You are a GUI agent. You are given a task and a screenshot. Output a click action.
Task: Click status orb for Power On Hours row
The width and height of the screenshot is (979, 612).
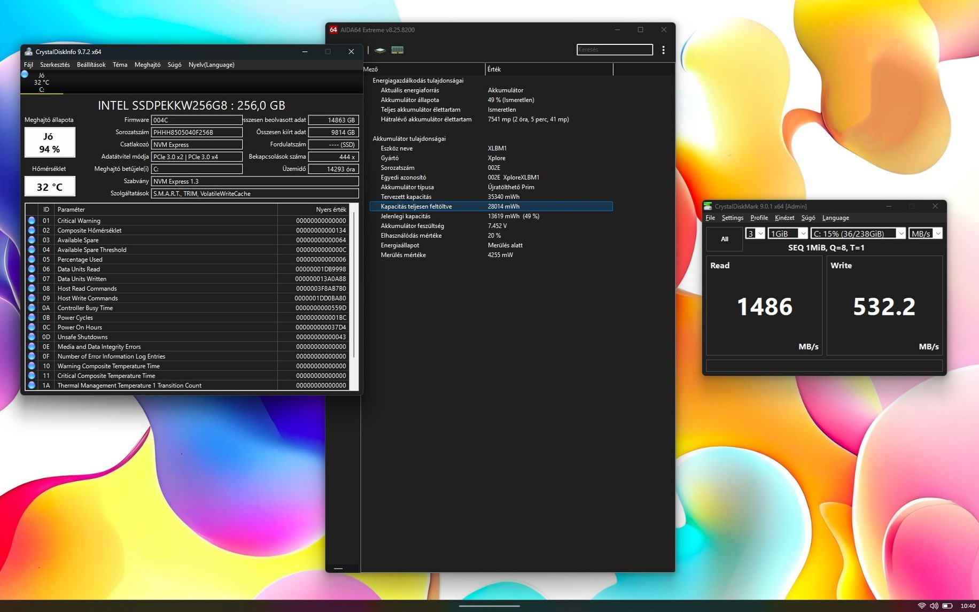(32, 327)
